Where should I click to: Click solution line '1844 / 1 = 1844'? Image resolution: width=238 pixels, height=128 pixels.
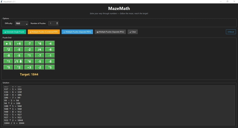tap(14, 123)
